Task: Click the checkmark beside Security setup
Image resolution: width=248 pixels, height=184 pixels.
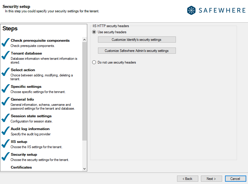Action: point(5,157)
